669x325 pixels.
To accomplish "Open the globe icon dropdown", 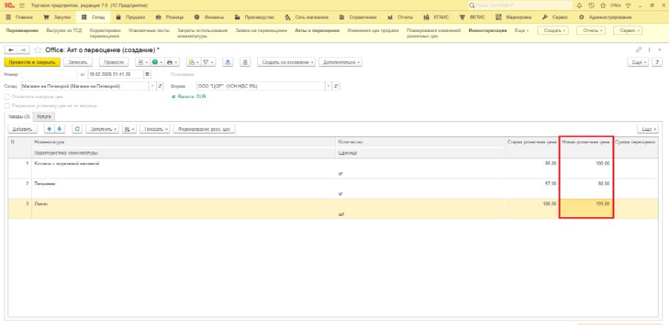I will [157, 62].
